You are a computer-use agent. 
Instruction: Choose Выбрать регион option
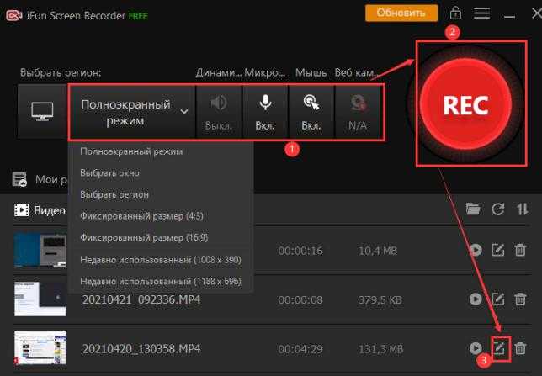(114, 194)
